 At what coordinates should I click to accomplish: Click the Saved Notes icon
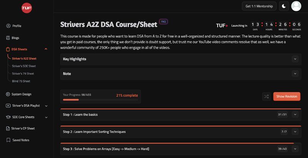pyautogui.click(x=8, y=140)
